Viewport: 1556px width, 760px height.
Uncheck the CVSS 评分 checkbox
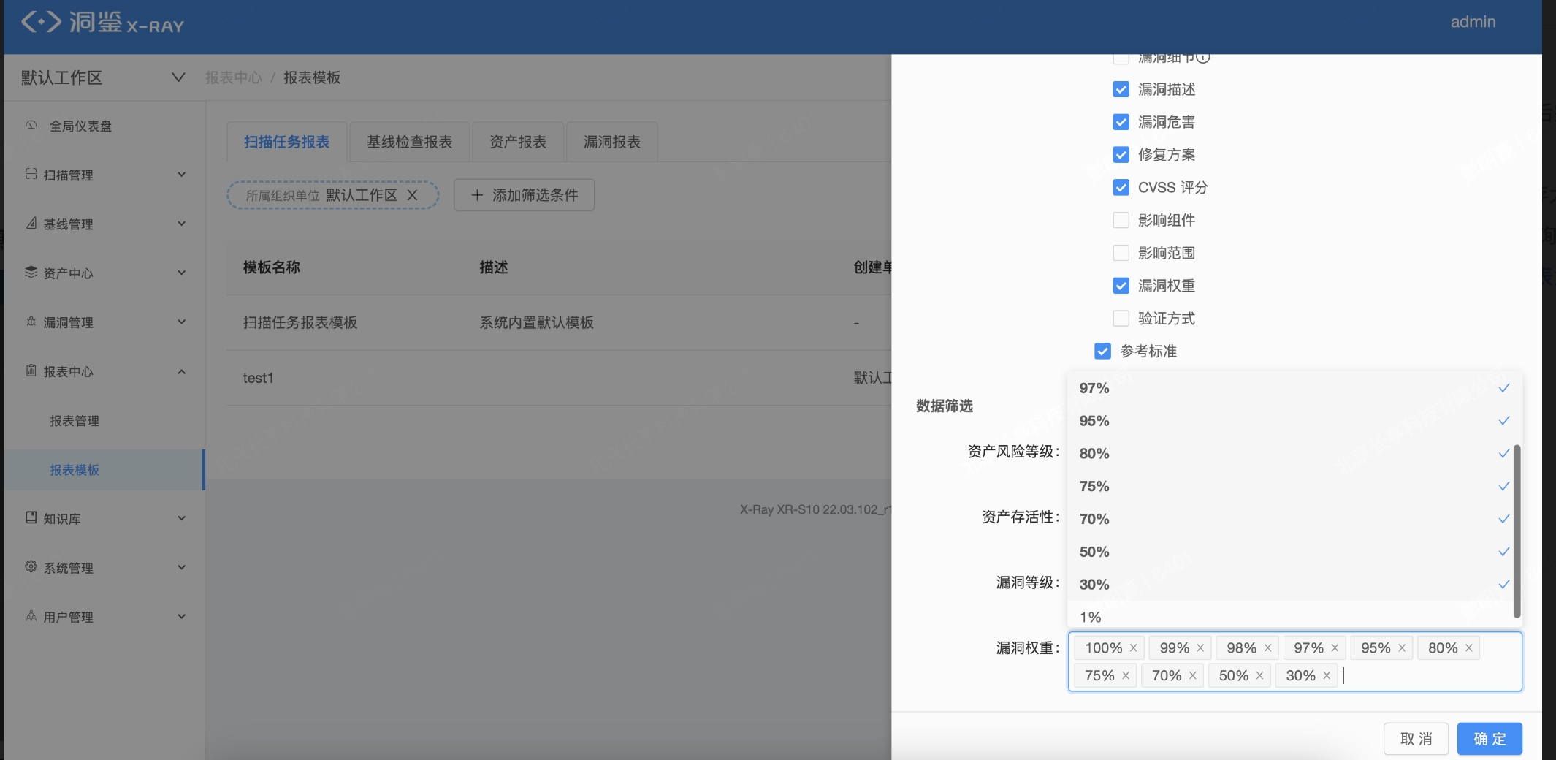(1121, 188)
